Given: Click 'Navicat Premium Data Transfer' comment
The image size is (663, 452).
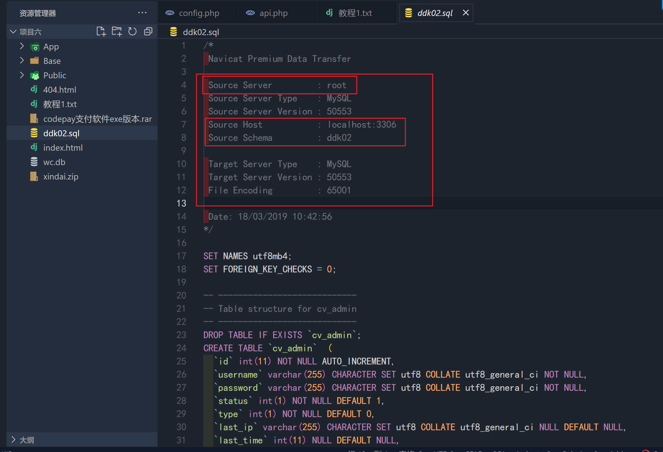Looking at the screenshot, I should [279, 59].
